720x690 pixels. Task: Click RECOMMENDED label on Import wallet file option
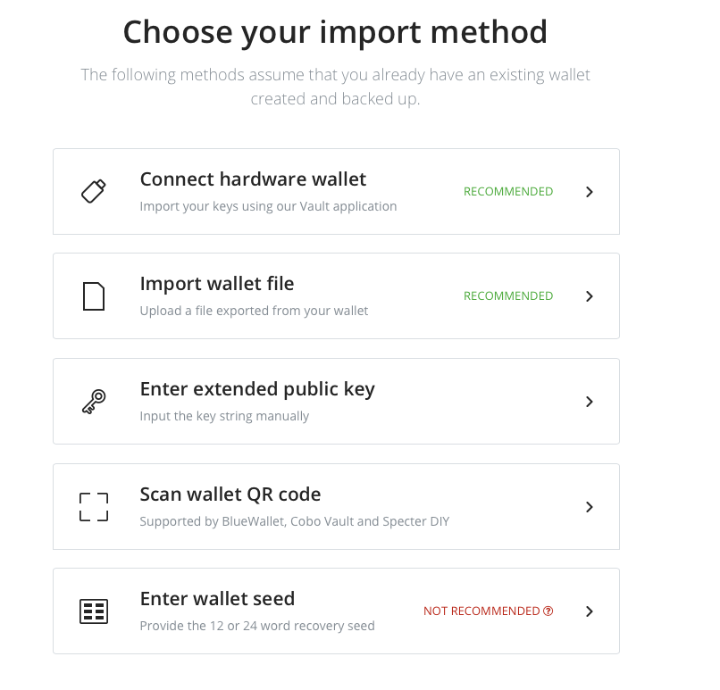(508, 296)
